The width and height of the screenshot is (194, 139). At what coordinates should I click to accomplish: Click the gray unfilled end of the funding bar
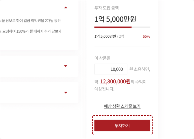click(x=141, y=27)
